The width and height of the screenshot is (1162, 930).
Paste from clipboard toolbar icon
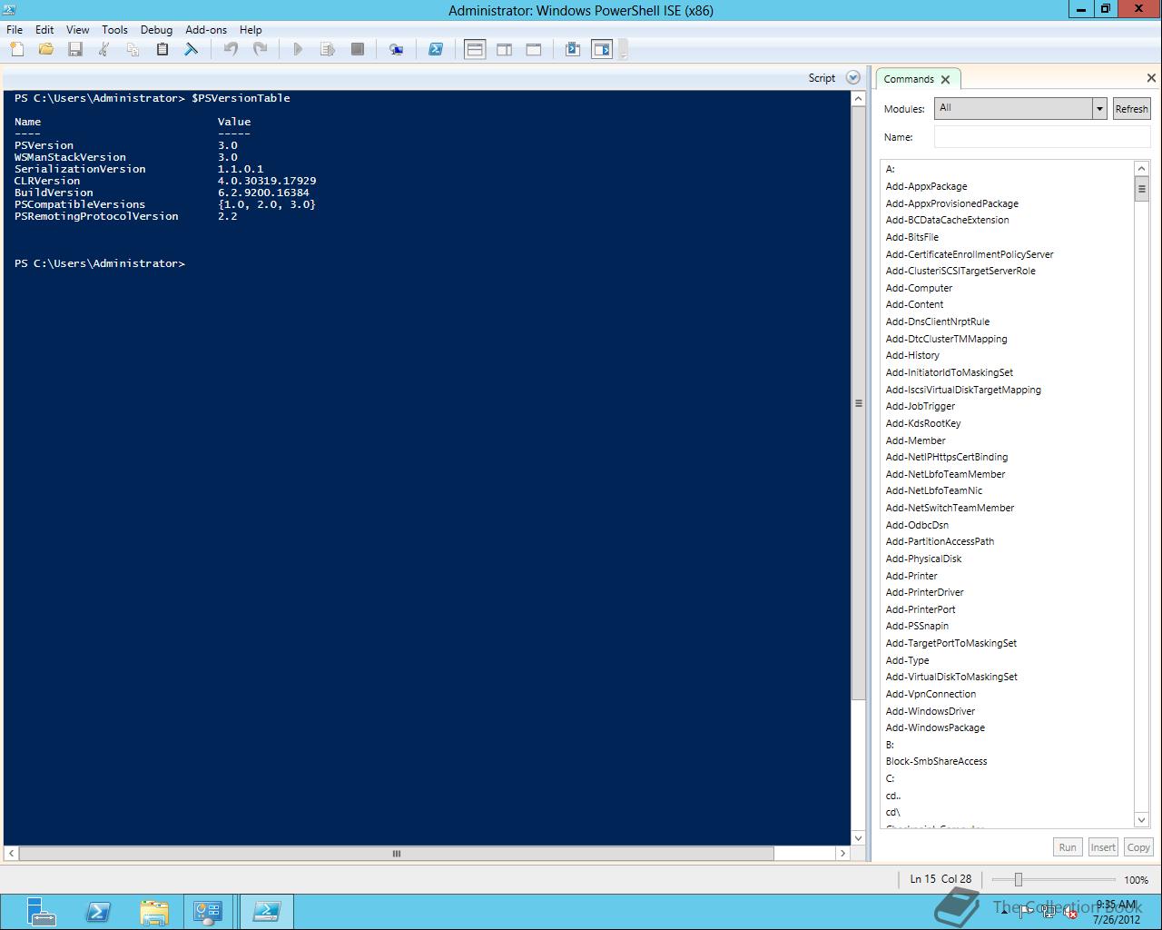coord(162,49)
